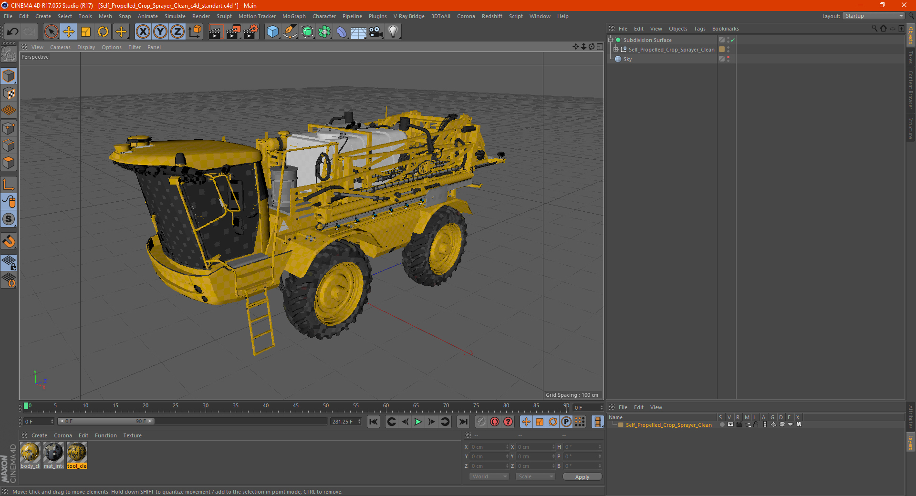
Task: Add a Camera object
Action: pyautogui.click(x=376, y=32)
